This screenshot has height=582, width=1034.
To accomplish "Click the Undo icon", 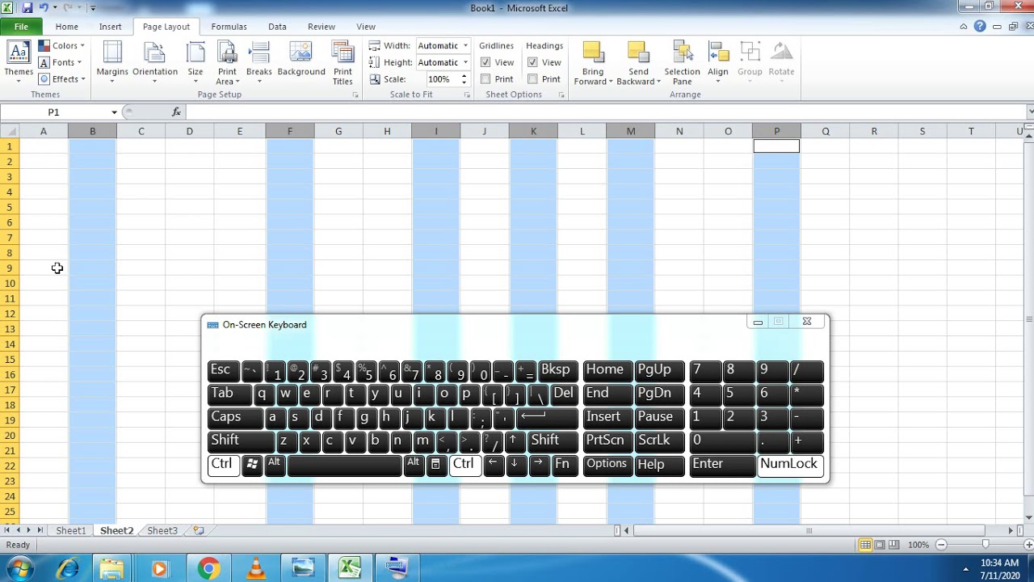I will [44, 7].
